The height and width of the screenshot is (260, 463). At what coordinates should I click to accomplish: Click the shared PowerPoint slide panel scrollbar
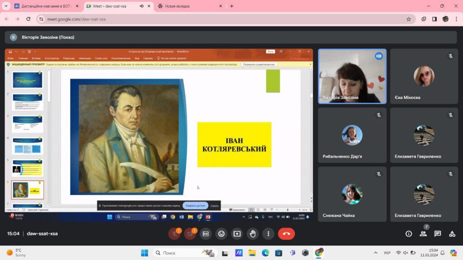[x=49, y=137]
